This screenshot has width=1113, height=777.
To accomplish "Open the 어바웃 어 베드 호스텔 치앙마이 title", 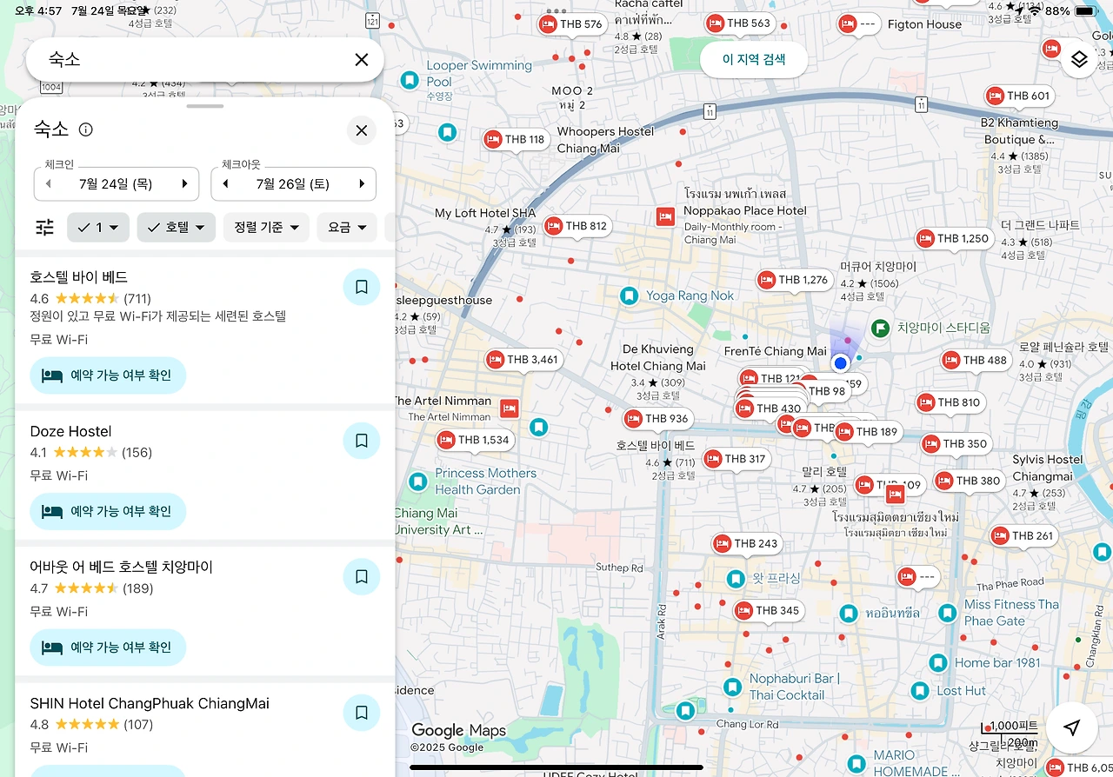I will click(122, 567).
